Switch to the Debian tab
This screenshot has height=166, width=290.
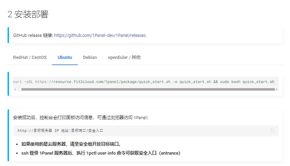[90, 58]
